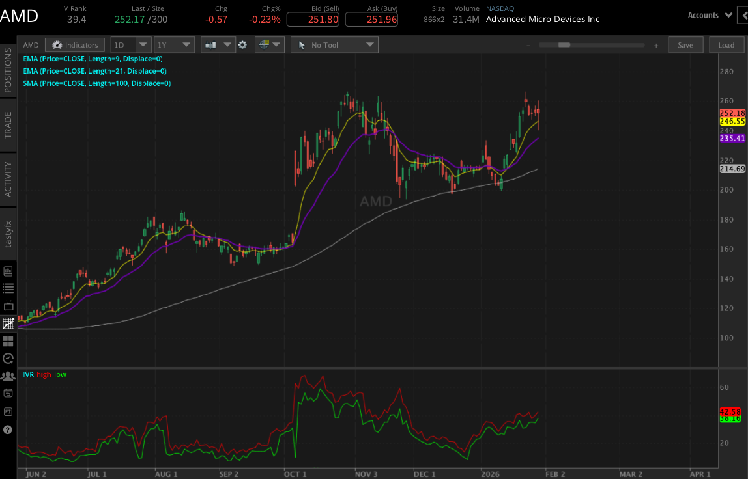
Task: Toggle the IVR low legend label
Action: [60, 374]
